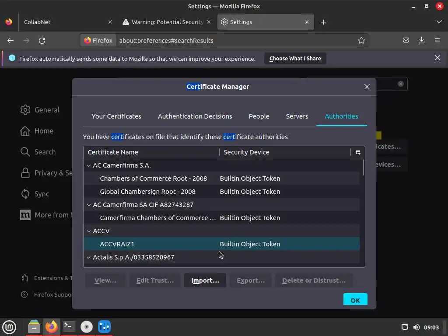This screenshot has height=336, width=448.
Task: Open the General settings category
Action: [x=40, y=110]
